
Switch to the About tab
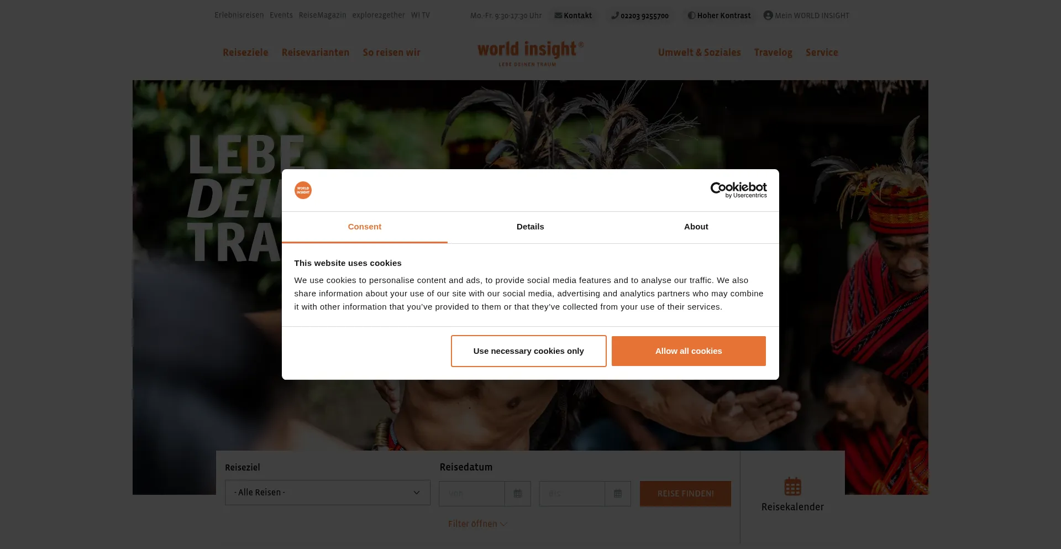click(696, 227)
